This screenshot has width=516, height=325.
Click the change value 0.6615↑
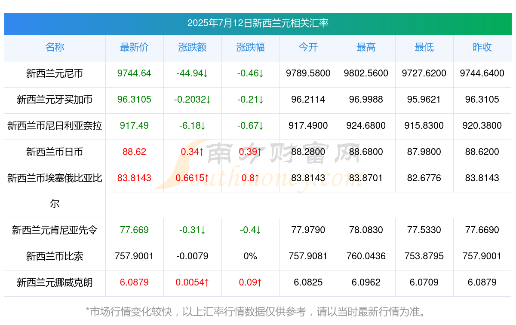(x=192, y=178)
